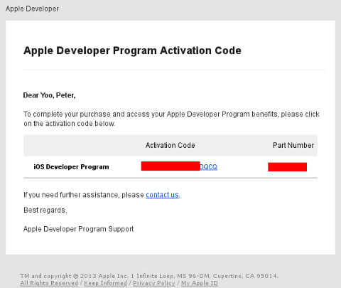Click the Activation Code column header
Image resolution: width=341 pixels, height=288 pixels.
tap(170, 145)
